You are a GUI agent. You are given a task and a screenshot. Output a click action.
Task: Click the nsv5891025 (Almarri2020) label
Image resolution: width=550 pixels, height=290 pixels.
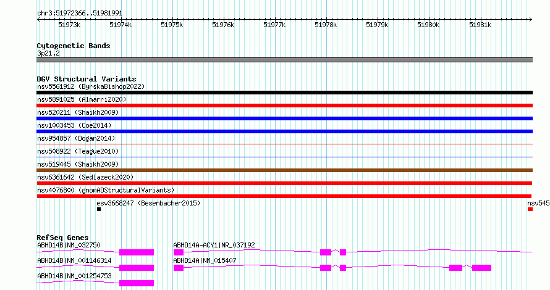coord(82,99)
